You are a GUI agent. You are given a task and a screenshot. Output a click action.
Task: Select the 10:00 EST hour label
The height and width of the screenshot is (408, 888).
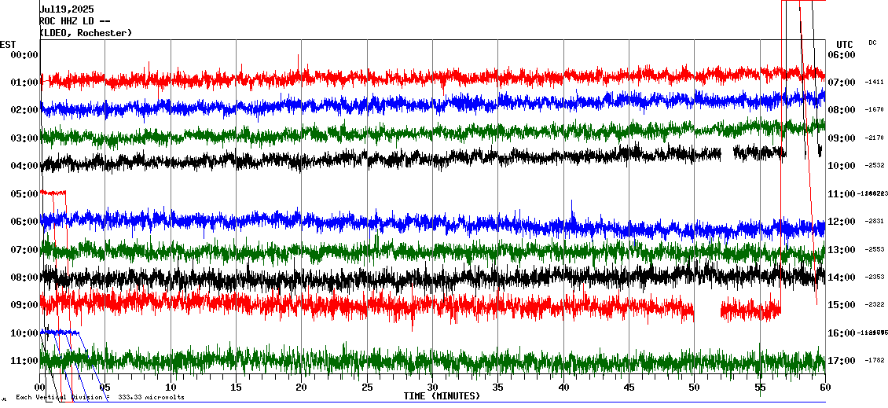[24, 333]
